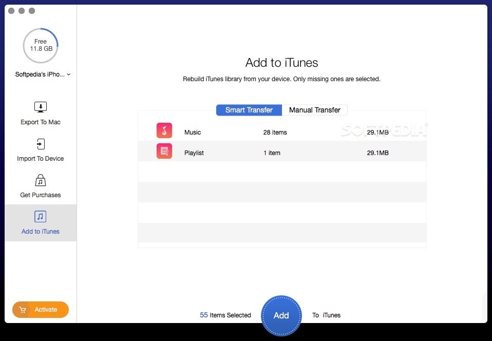
Task: Toggle selection of the Music row
Action: click(281, 132)
